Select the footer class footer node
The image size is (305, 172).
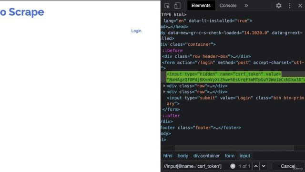pyautogui.click(x=201, y=128)
